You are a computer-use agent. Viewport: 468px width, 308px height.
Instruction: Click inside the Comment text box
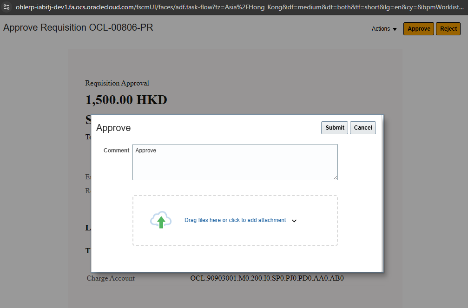coord(235,162)
